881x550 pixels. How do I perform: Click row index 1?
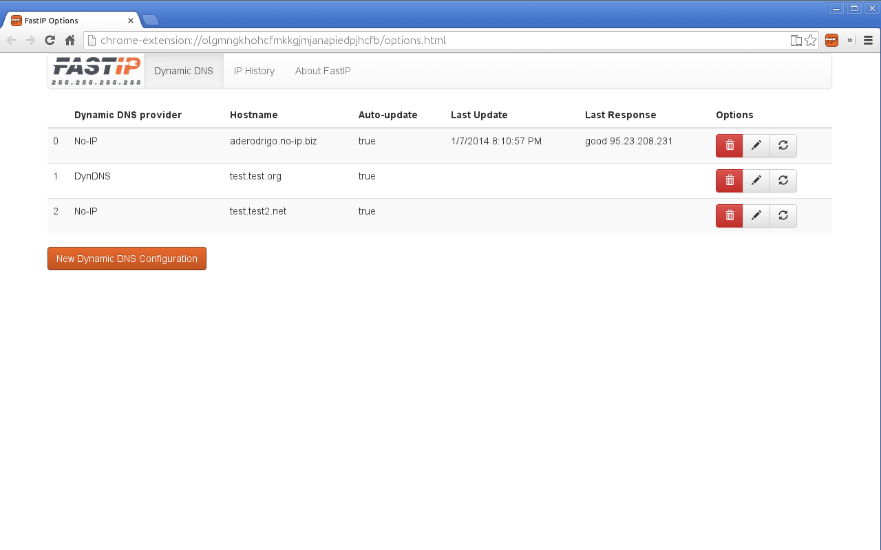56,176
